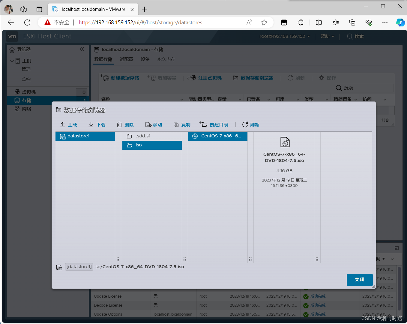The width and height of the screenshot is (407, 324).
Task: Open Copilot sidebar icon
Action: (x=400, y=22)
